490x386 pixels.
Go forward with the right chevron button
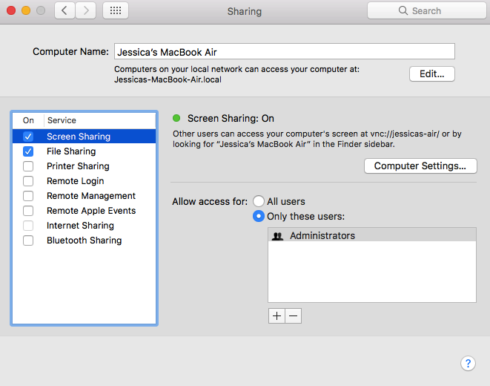click(x=86, y=10)
